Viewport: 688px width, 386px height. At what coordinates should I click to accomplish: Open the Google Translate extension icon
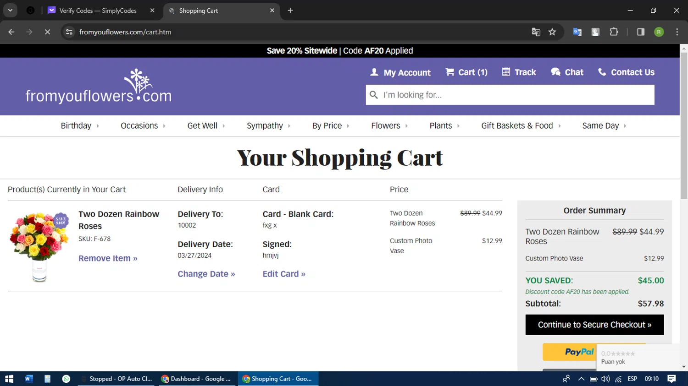coord(577,32)
